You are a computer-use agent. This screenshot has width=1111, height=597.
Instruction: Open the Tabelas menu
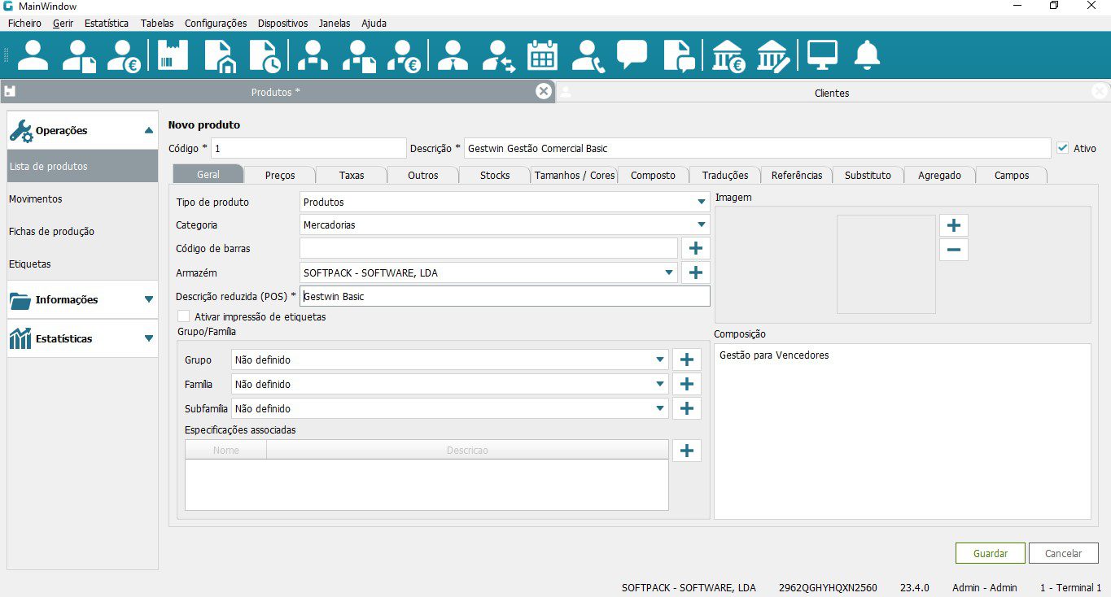pos(157,23)
